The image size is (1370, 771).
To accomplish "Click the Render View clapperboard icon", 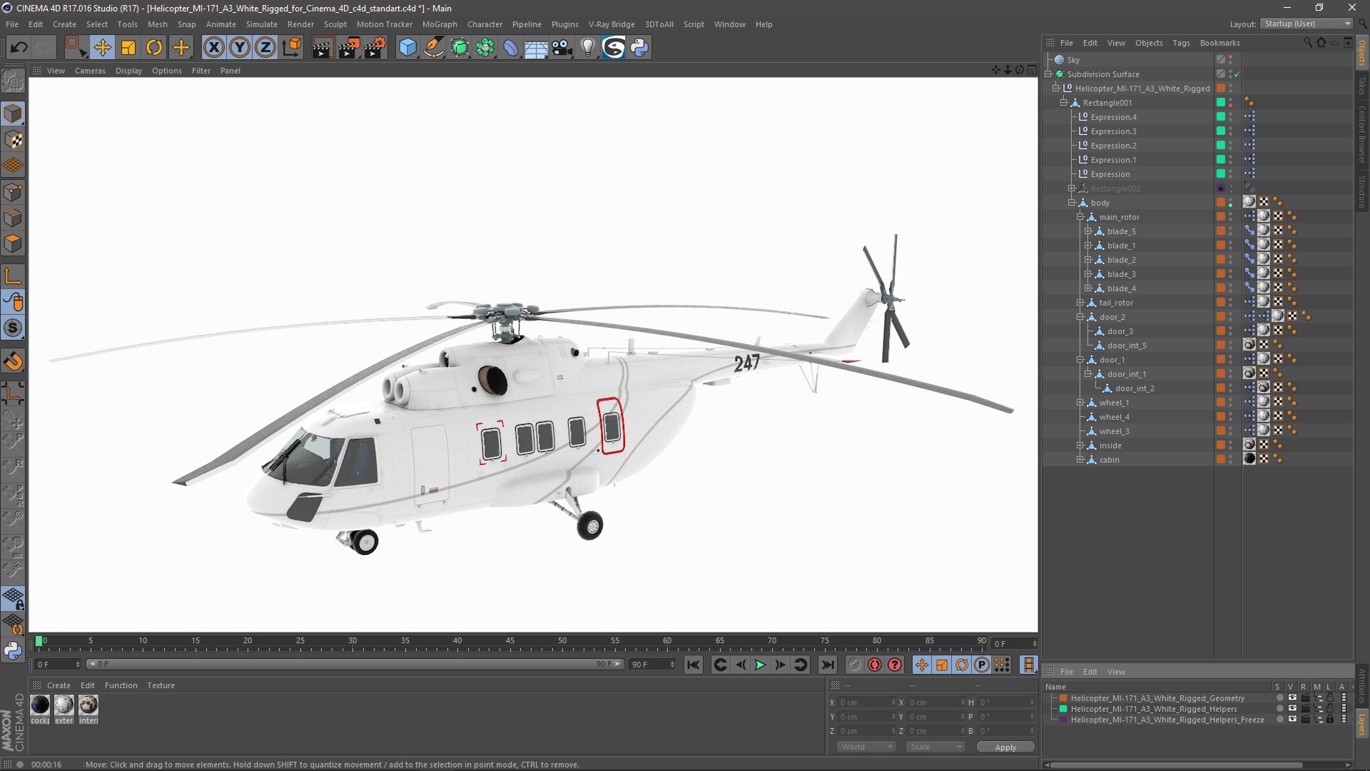I will (x=322, y=48).
